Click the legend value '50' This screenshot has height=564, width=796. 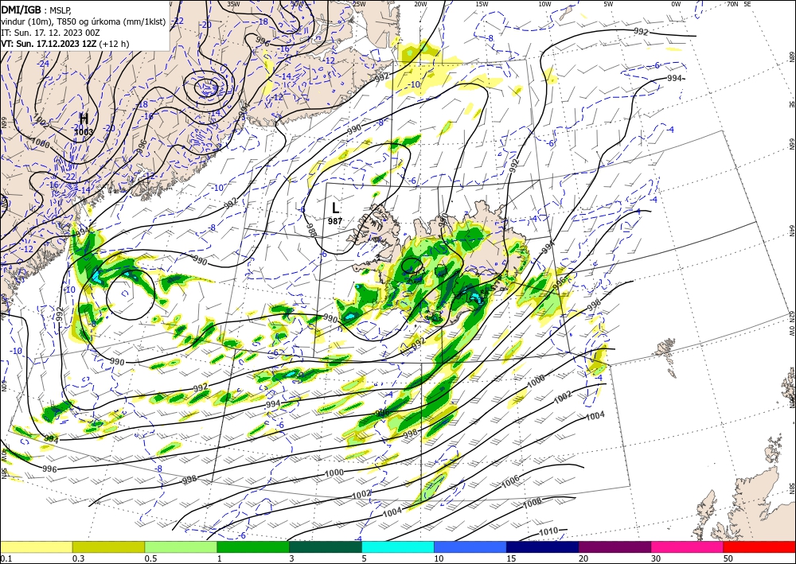(728, 558)
